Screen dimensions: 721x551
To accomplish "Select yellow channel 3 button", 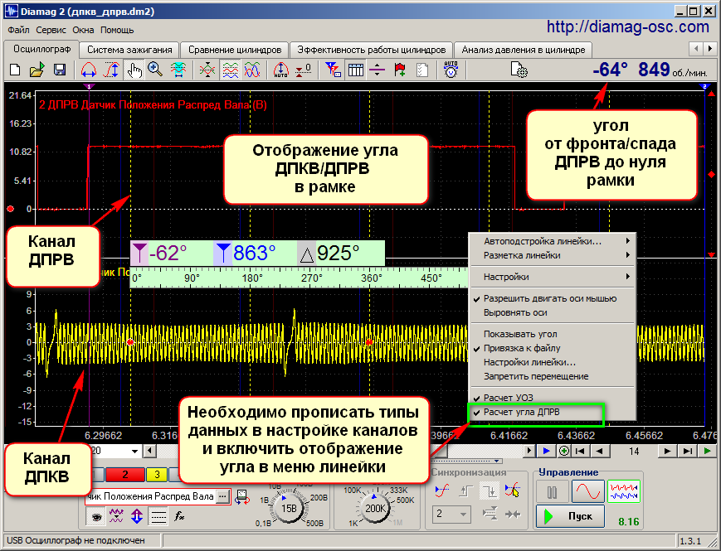I will pyautogui.click(x=158, y=474).
